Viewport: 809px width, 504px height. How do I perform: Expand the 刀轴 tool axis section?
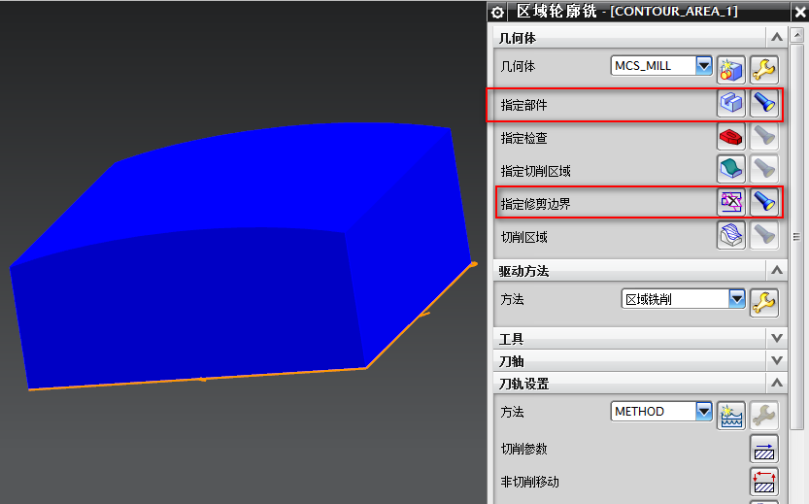775,360
